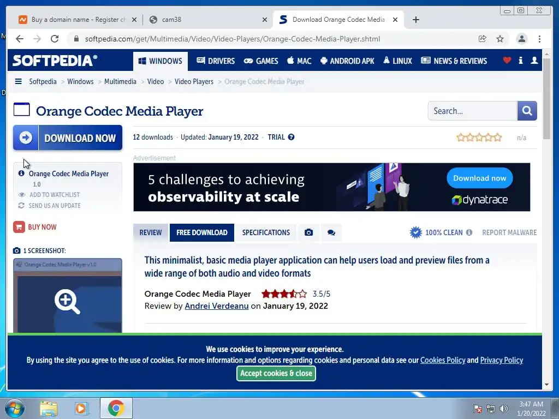Open Windows Media Player from taskbar
Viewport: 559px width, 419px height.
pyautogui.click(x=82, y=408)
